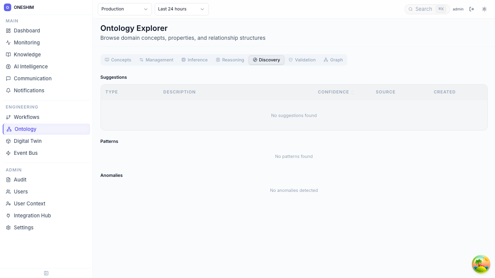Switch to the Validation tab

click(302, 60)
